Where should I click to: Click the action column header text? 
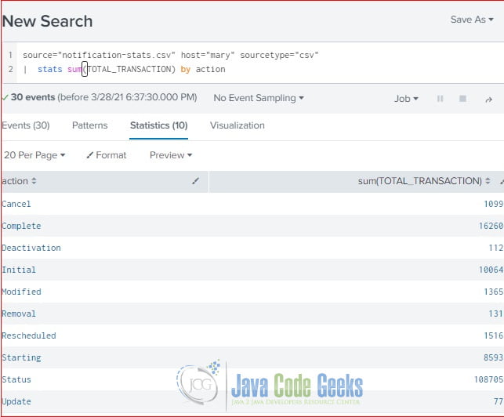coord(15,181)
